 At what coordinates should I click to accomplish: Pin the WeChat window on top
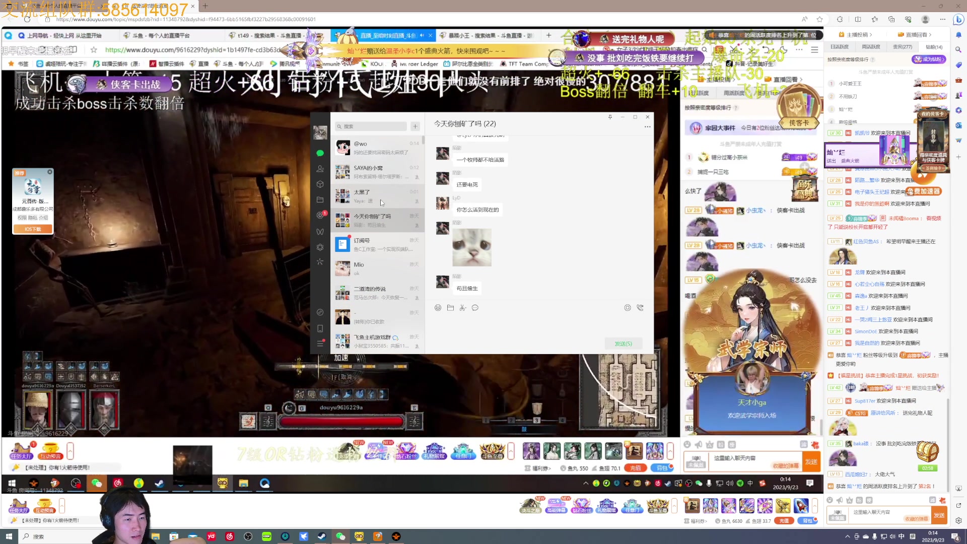point(610,117)
